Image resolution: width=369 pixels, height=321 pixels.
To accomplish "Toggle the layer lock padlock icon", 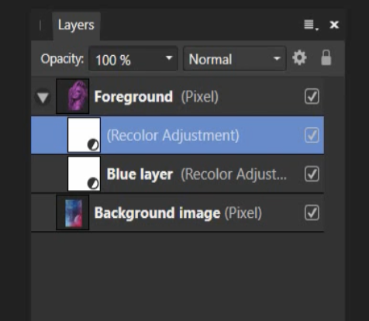I will click(x=326, y=58).
